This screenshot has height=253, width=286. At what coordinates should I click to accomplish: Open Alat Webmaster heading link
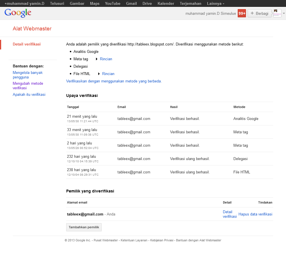[32, 28]
